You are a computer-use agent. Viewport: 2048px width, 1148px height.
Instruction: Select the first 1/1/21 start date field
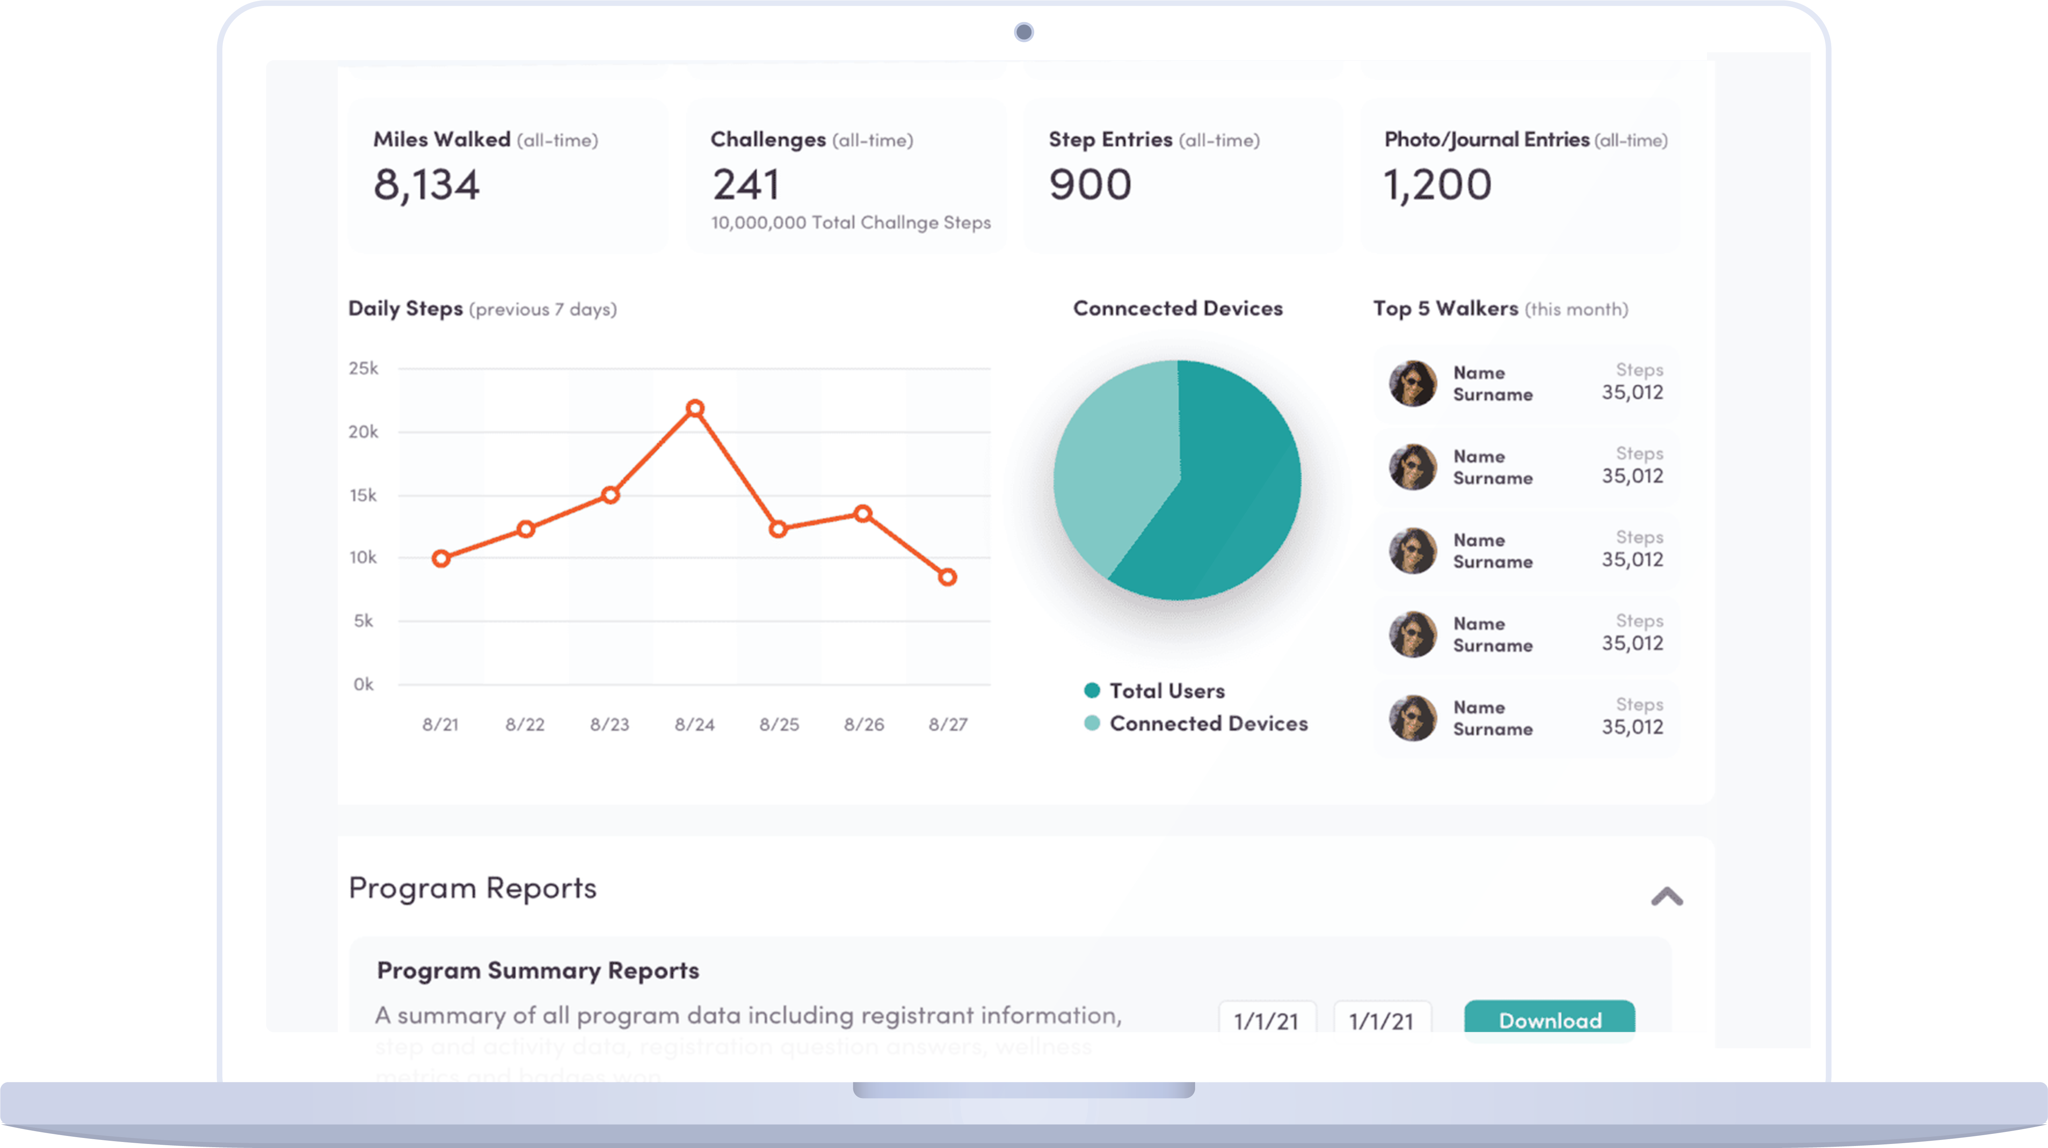(1267, 1019)
